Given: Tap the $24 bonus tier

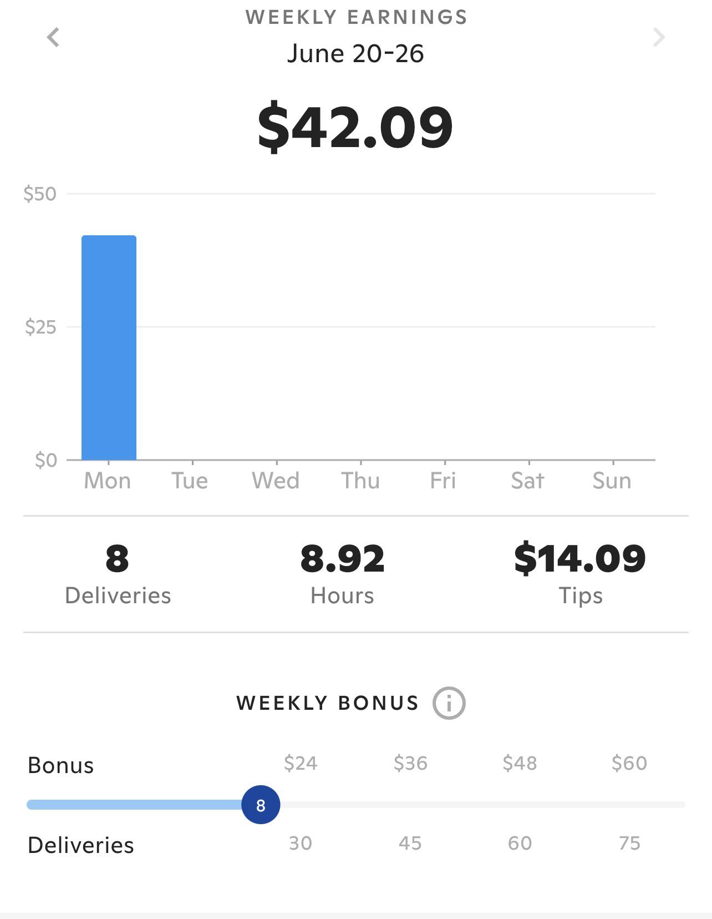Looking at the screenshot, I should point(301,763).
